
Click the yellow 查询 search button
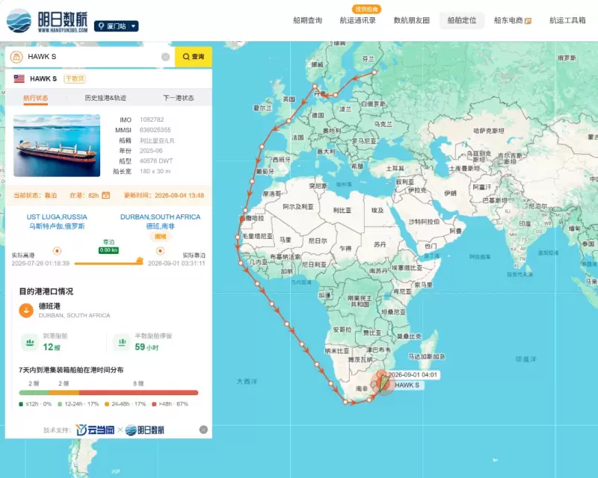click(x=194, y=57)
